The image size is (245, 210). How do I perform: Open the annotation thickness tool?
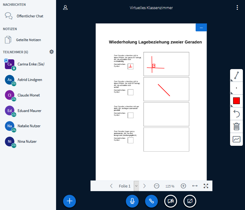coord(236,88)
